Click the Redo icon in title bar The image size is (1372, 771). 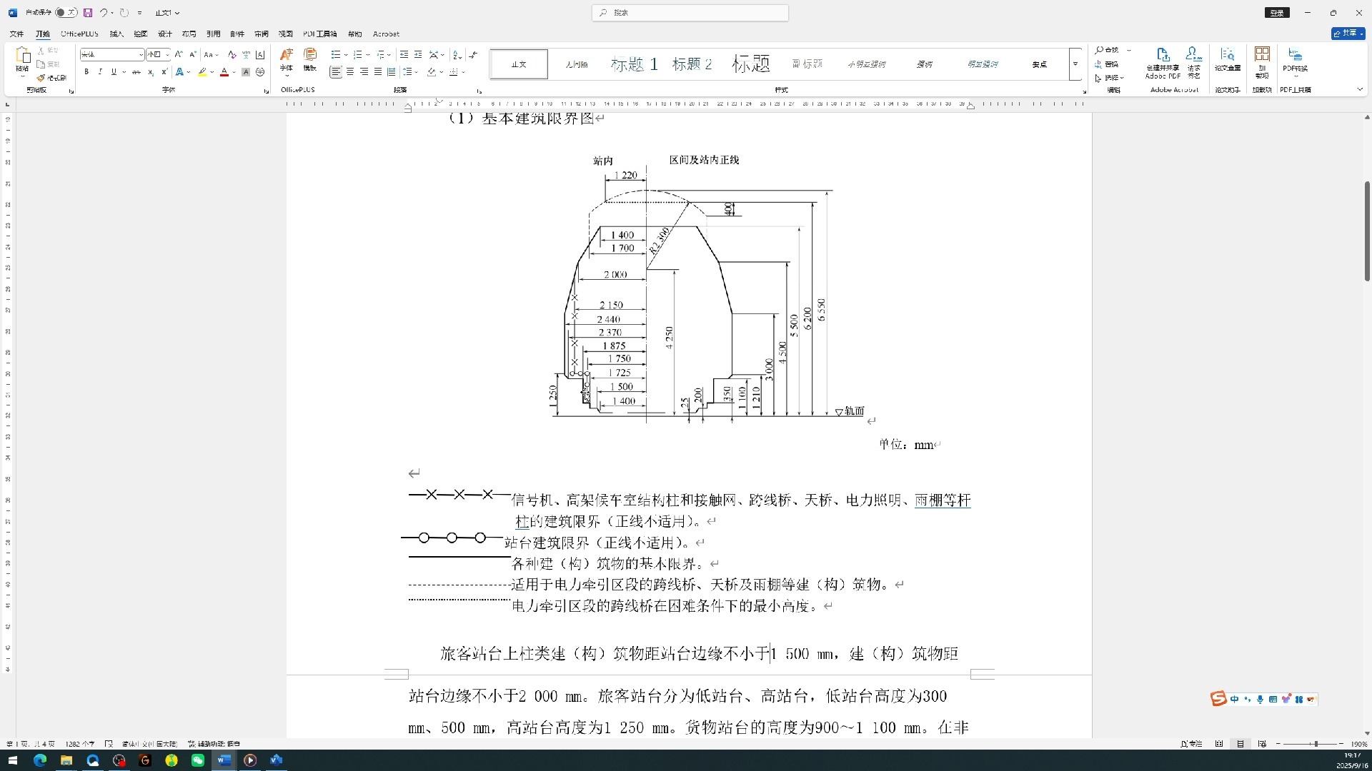tap(124, 13)
